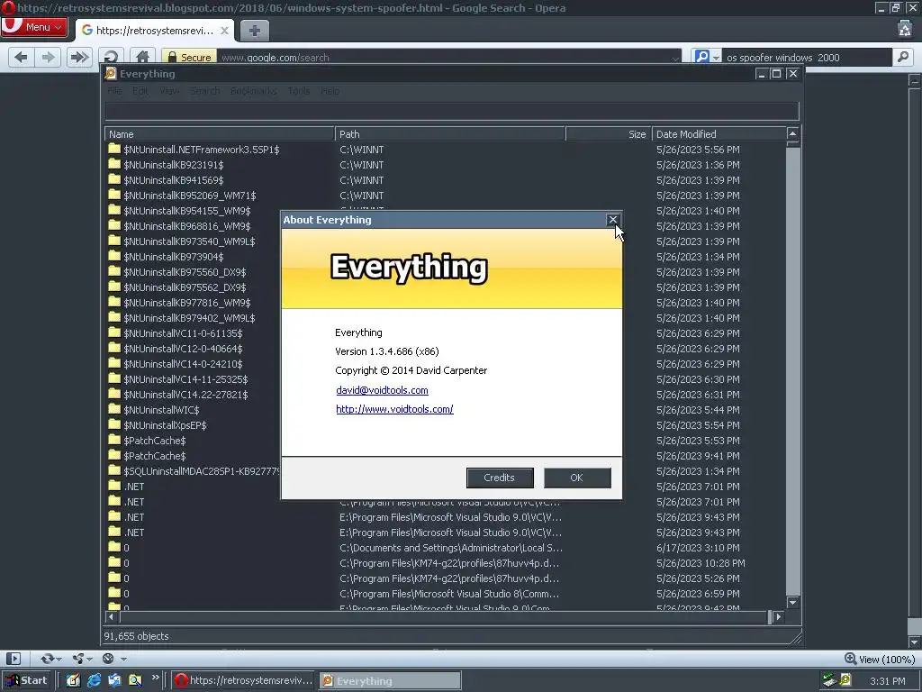Open the Edit menu in Everything
The width and height of the screenshot is (922, 692).
click(140, 91)
